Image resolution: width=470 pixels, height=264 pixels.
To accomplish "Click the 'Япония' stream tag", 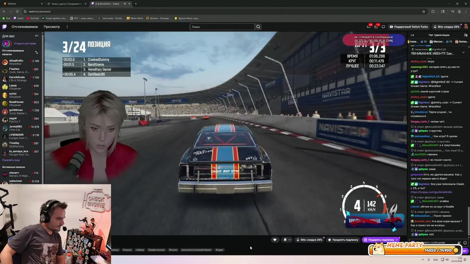I will point(173,250).
